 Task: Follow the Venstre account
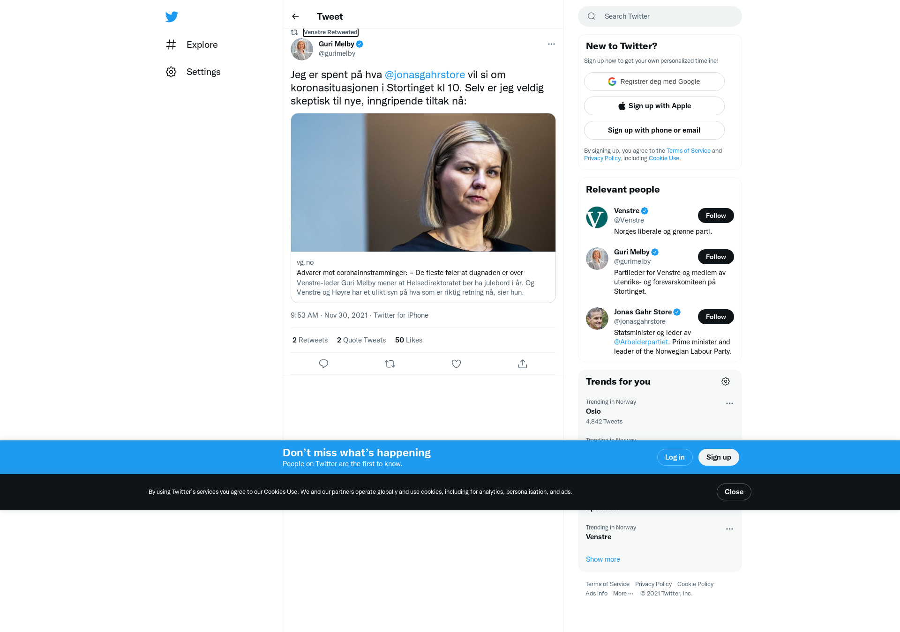pyautogui.click(x=716, y=216)
